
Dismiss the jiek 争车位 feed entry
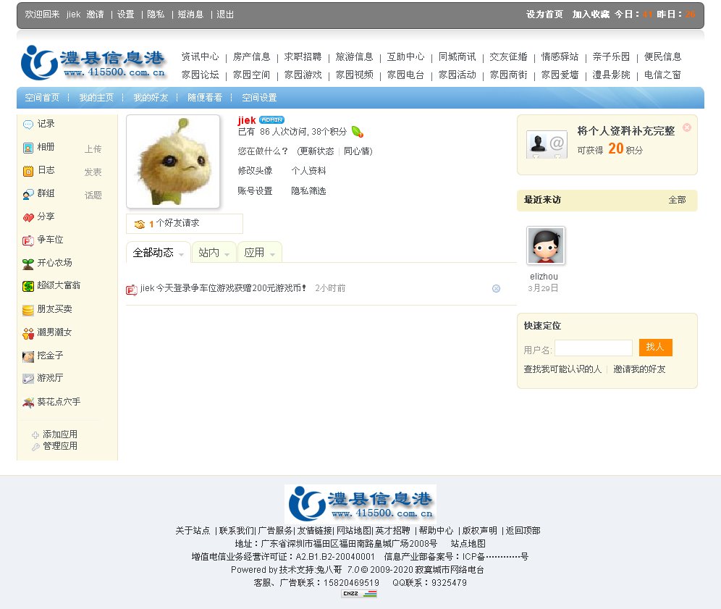tap(496, 288)
